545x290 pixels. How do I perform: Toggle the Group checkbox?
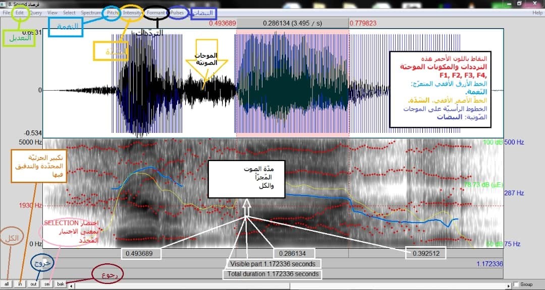coord(516,284)
